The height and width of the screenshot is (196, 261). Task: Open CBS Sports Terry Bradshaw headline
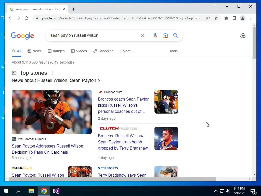[x=122, y=175]
